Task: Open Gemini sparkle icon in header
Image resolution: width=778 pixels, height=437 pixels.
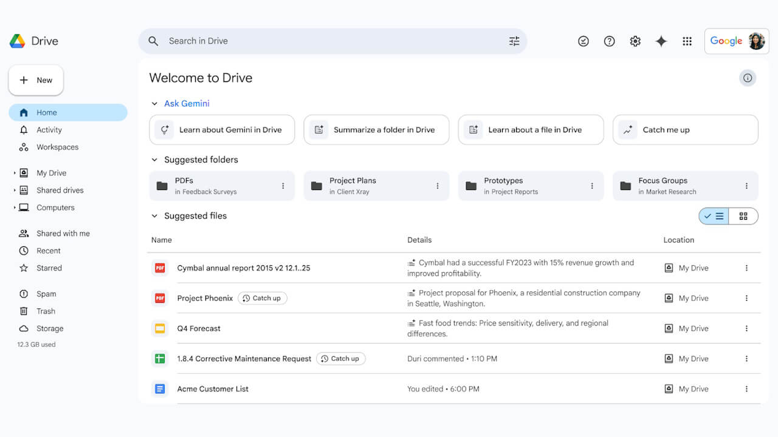Action: (661, 41)
